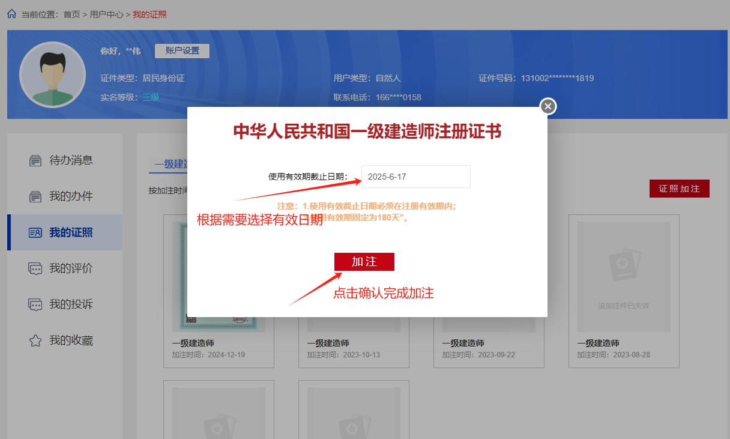Click 加注时间：2023-08-28 text
This screenshot has height=439, width=730.
(x=614, y=355)
